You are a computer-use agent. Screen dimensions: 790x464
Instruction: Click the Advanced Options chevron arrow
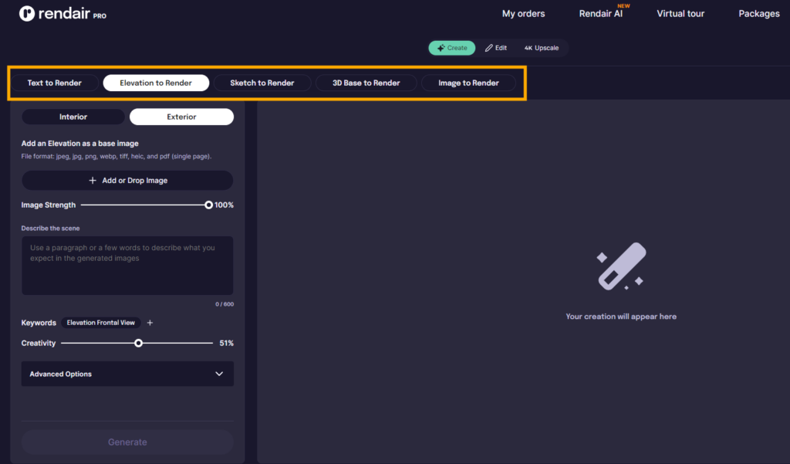coord(219,374)
